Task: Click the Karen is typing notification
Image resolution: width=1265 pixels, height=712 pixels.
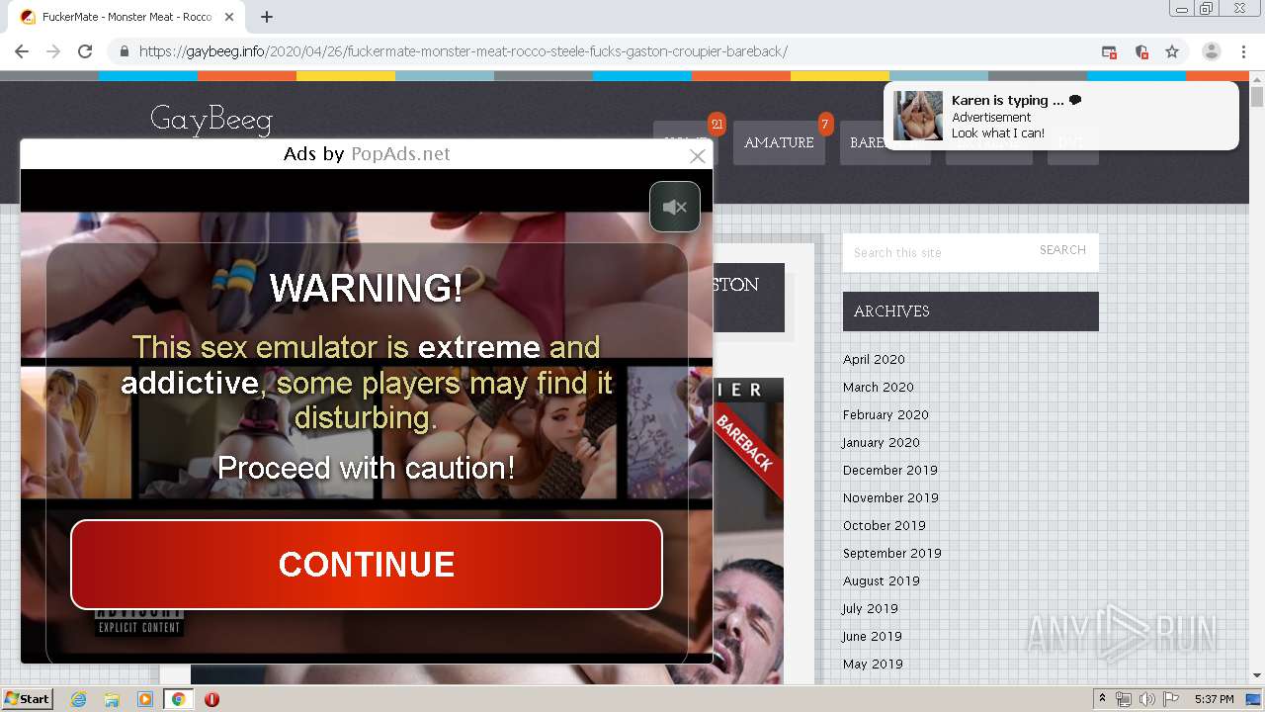Action: coord(1060,116)
